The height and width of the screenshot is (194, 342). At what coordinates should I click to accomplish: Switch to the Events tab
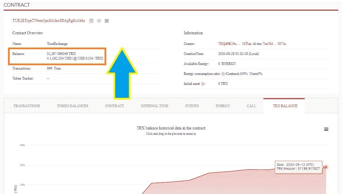coord(192,106)
